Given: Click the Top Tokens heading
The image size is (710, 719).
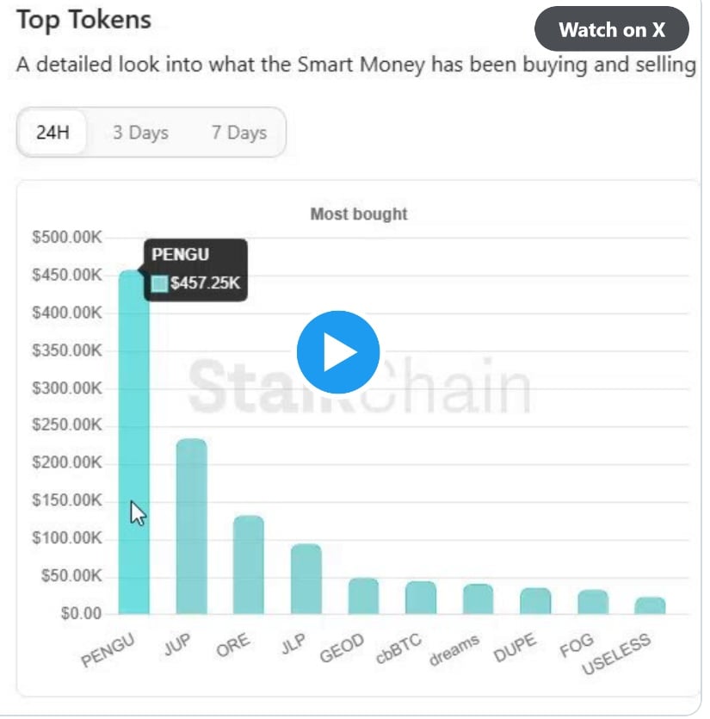Looking at the screenshot, I should point(83,21).
